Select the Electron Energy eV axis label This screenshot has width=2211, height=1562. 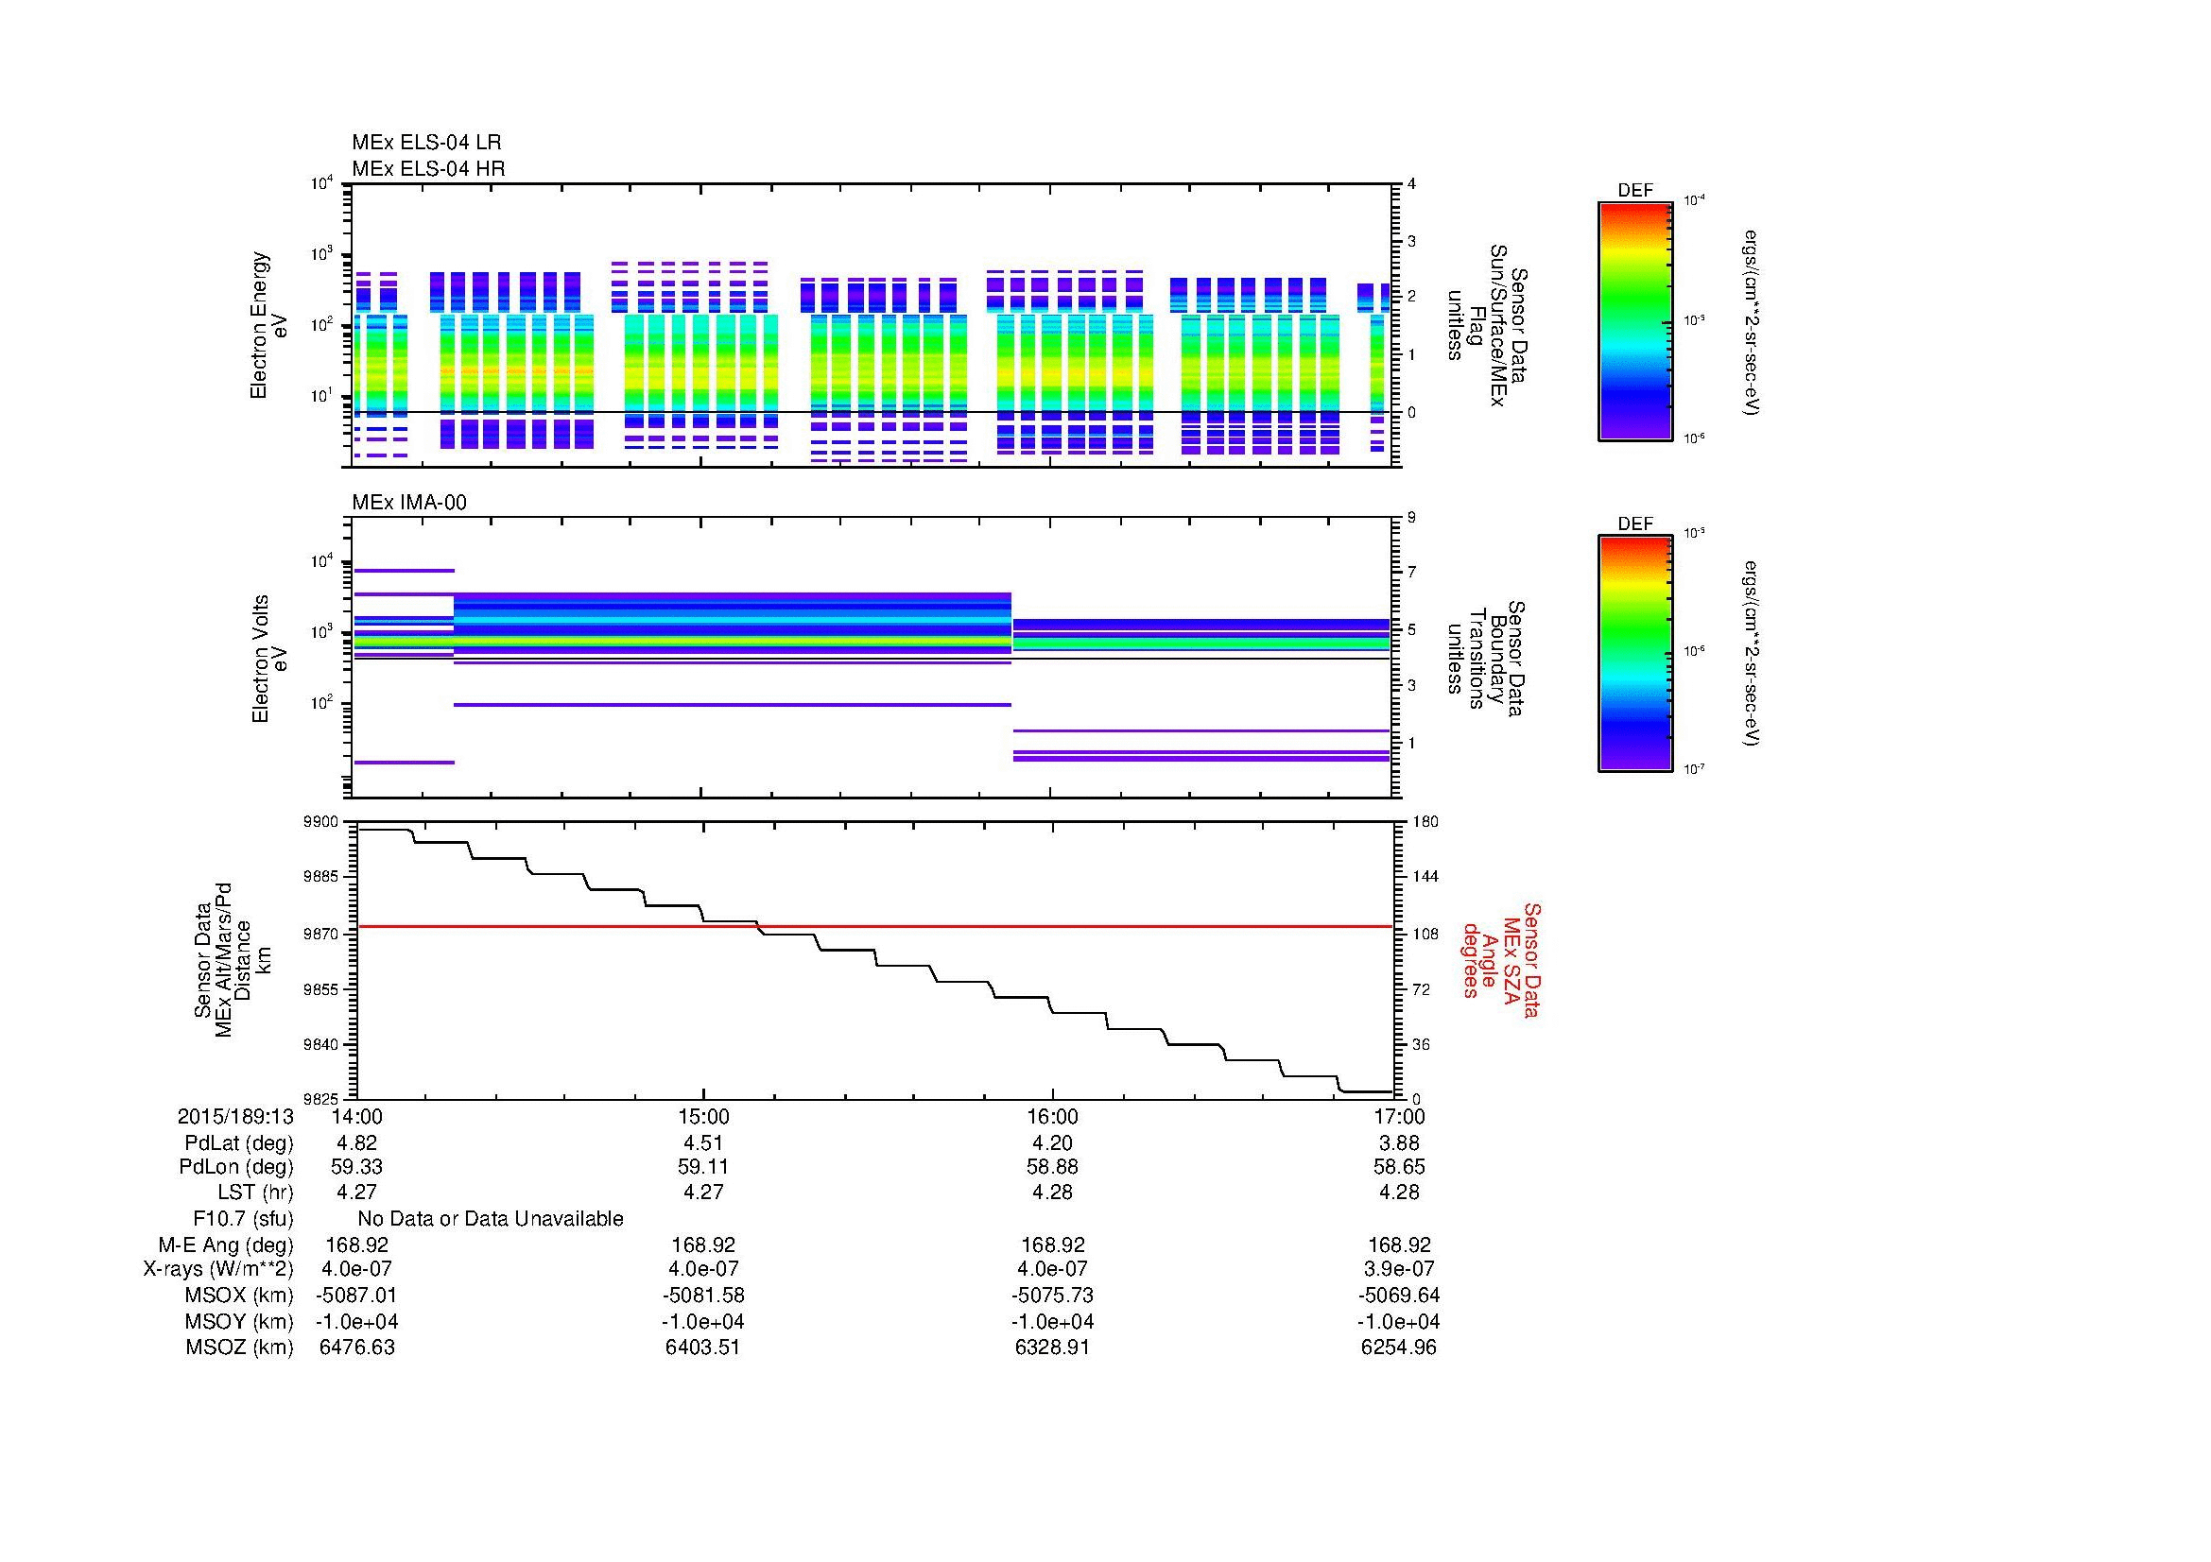[268, 325]
